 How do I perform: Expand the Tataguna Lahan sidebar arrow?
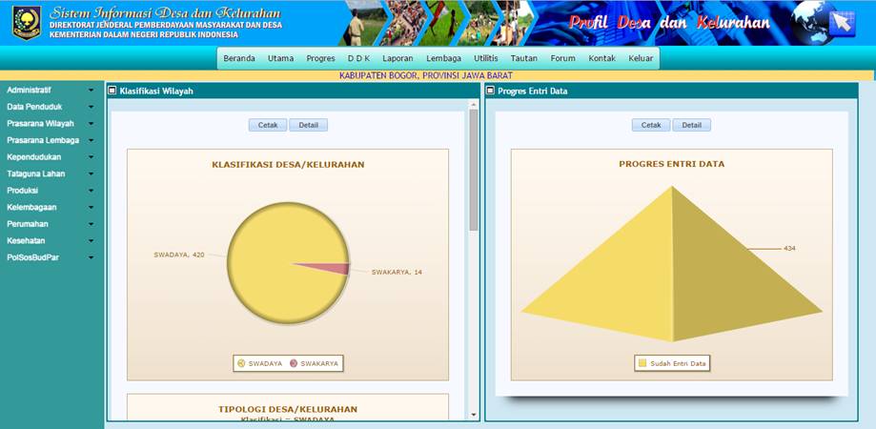tap(92, 174)
